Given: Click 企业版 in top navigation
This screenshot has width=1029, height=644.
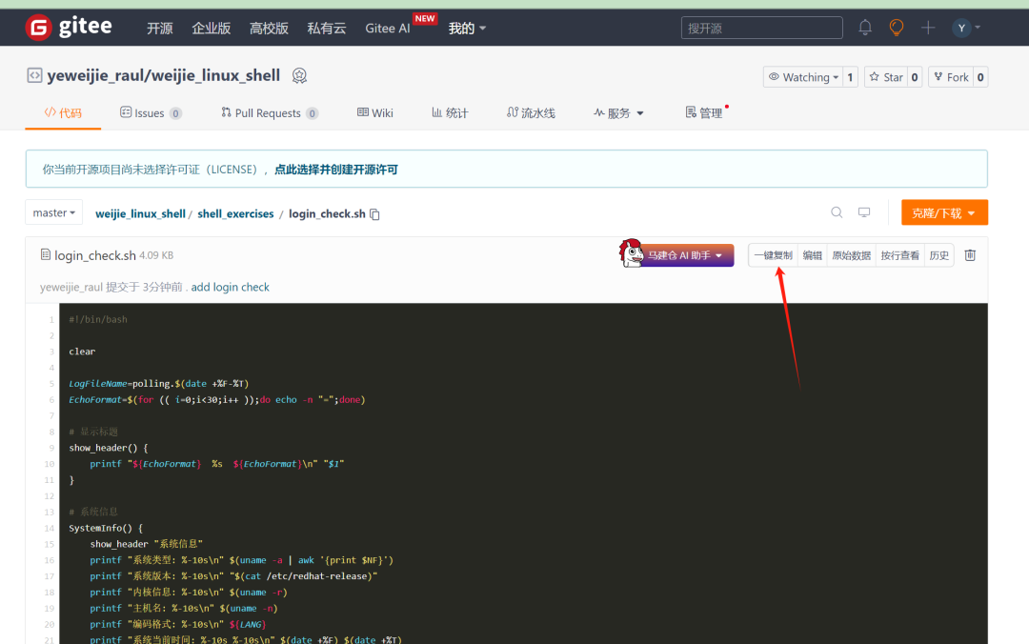Looking at the screenshot, I should coord(212,29).
